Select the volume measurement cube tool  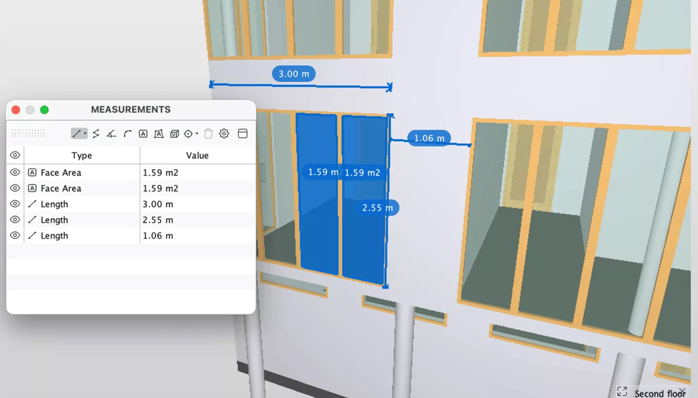point(174,133)
